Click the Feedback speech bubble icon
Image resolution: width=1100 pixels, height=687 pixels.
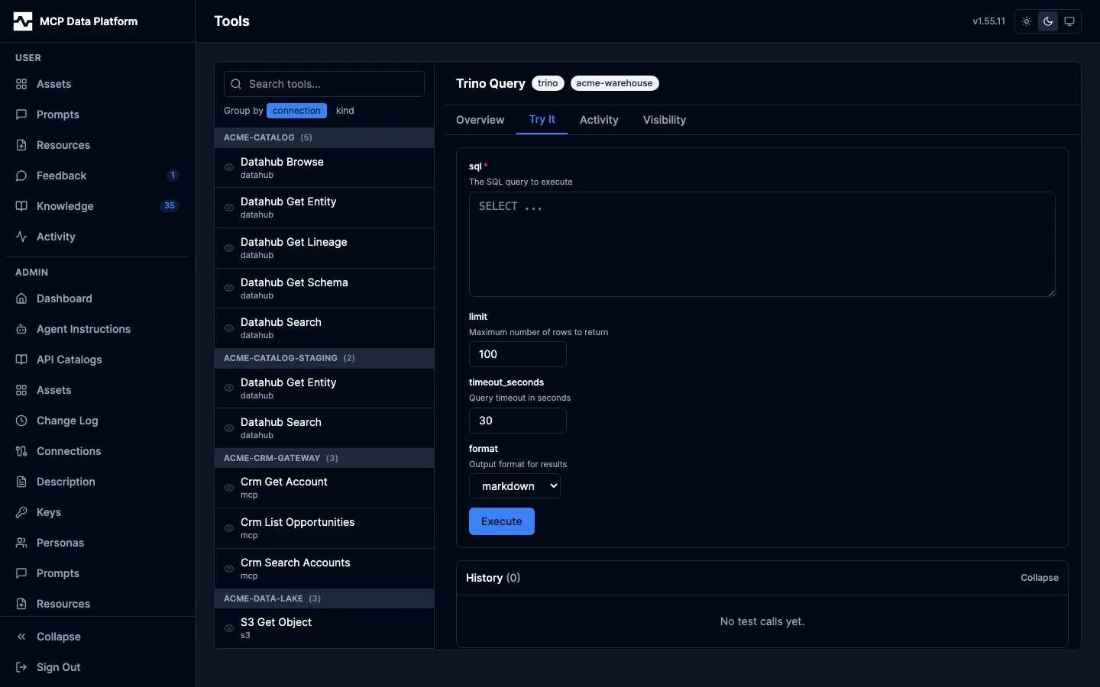(x=21, y=176)
